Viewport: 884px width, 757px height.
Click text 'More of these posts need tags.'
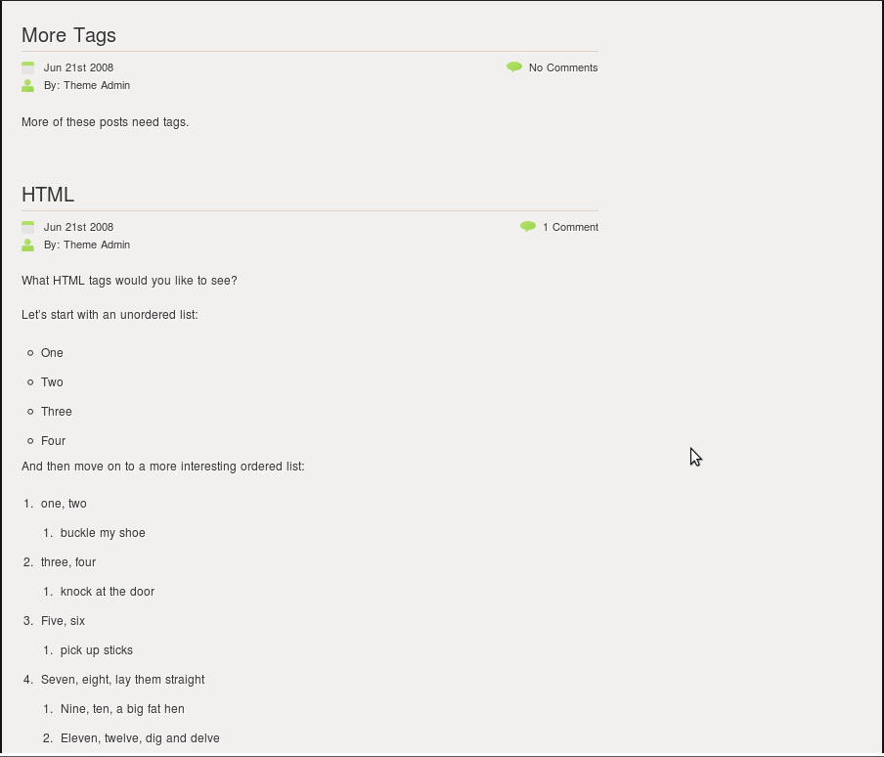click(x=105, y=122)
